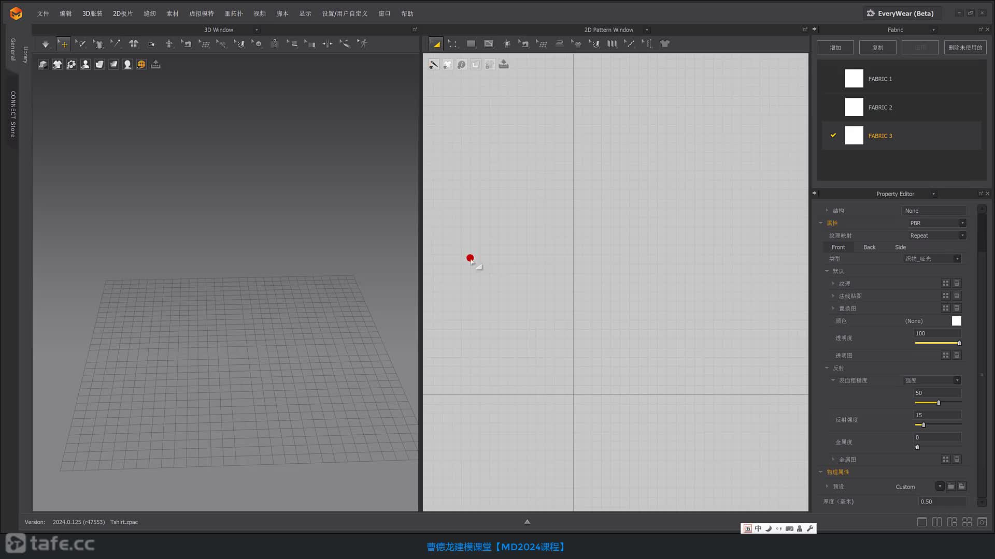Select the edit texture grid tool in 2D toolbar
Screen dimensions: 995x559
click(x=542, y=44)
